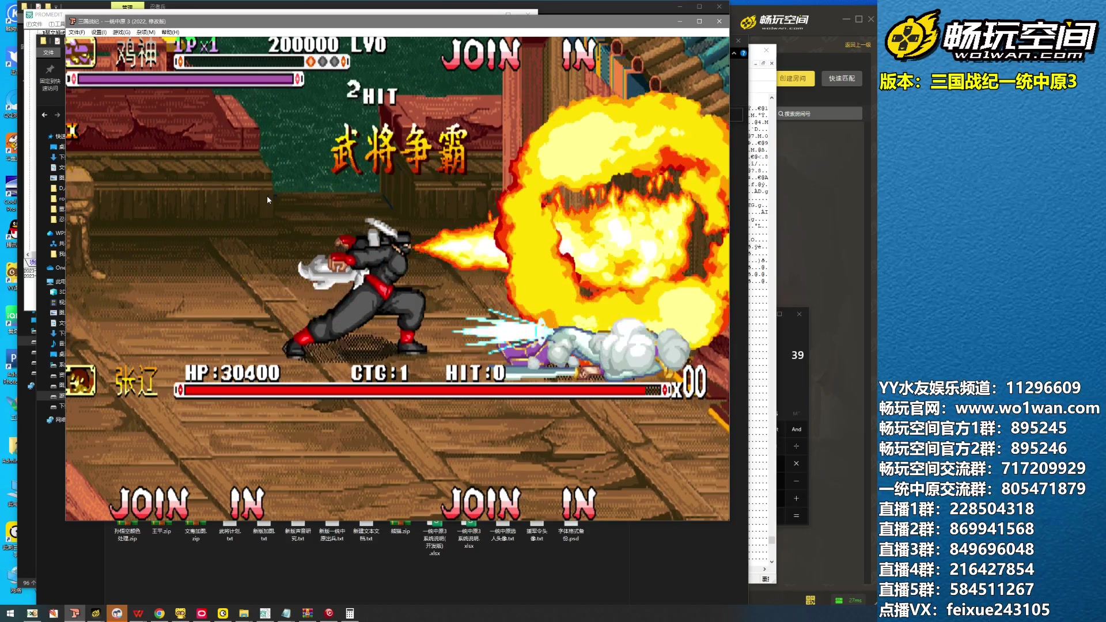Select 孙悟空颜色处理.zip file

[x=127, y=532]
